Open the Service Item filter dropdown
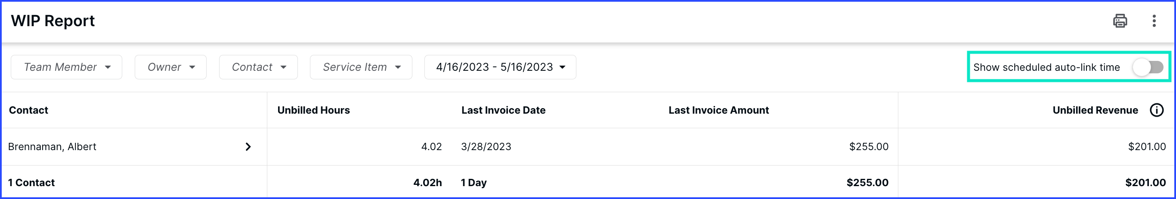 361,67
